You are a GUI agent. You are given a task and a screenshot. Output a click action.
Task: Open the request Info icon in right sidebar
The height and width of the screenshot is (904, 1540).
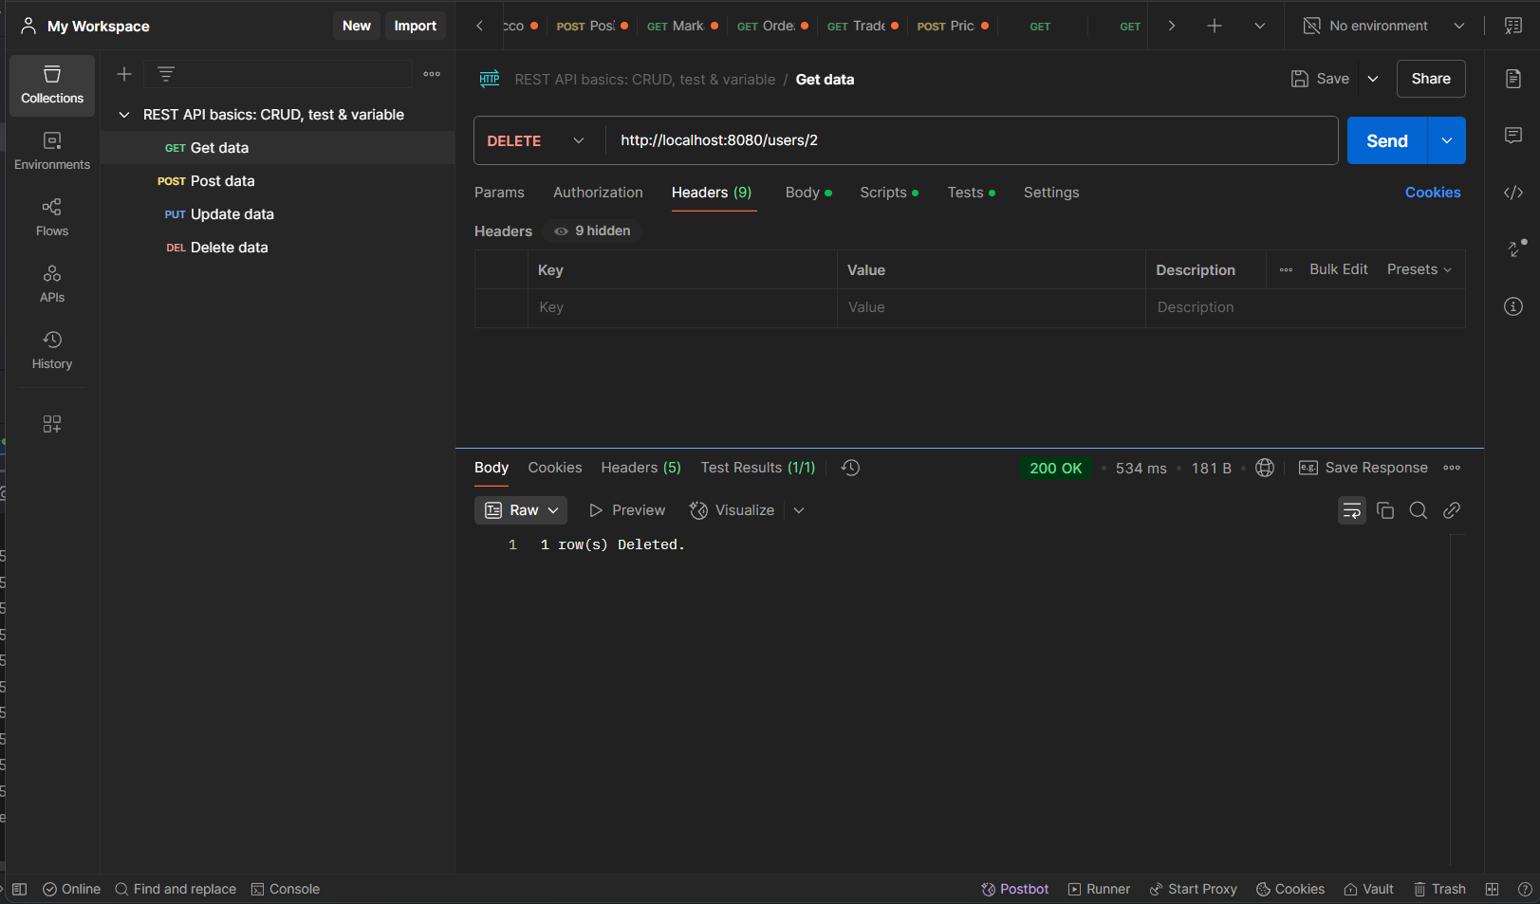1513,306
